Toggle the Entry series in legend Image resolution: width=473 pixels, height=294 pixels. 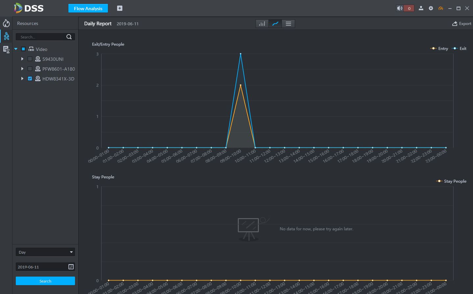click(x=439, y=48)
